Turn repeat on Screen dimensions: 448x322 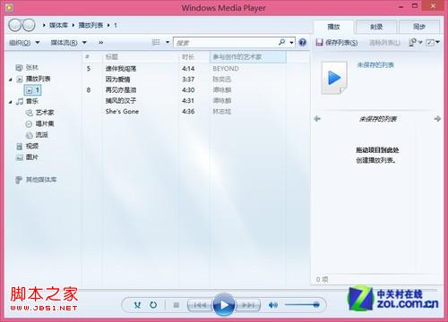[153, 305]
